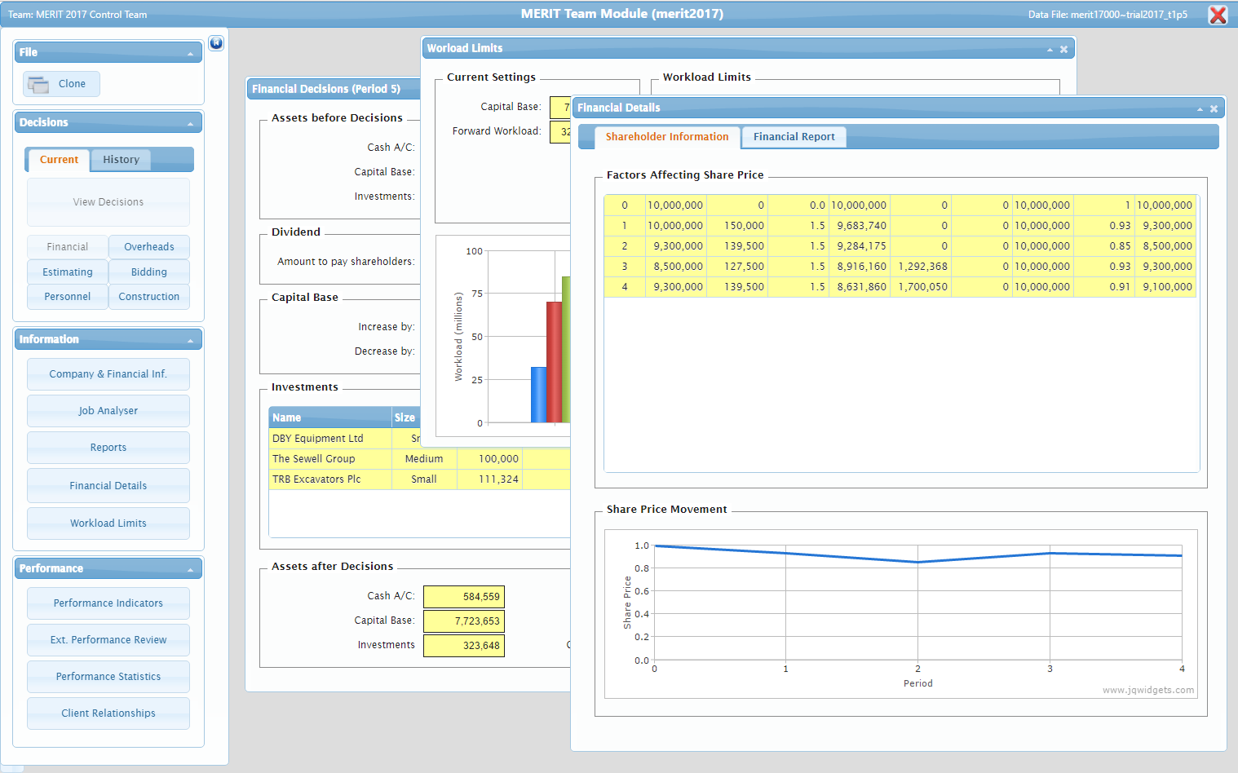Collapse the Financial Details window with its arrow
The width and height of the screenshot is (1238, 773).
pos(1200,108)
